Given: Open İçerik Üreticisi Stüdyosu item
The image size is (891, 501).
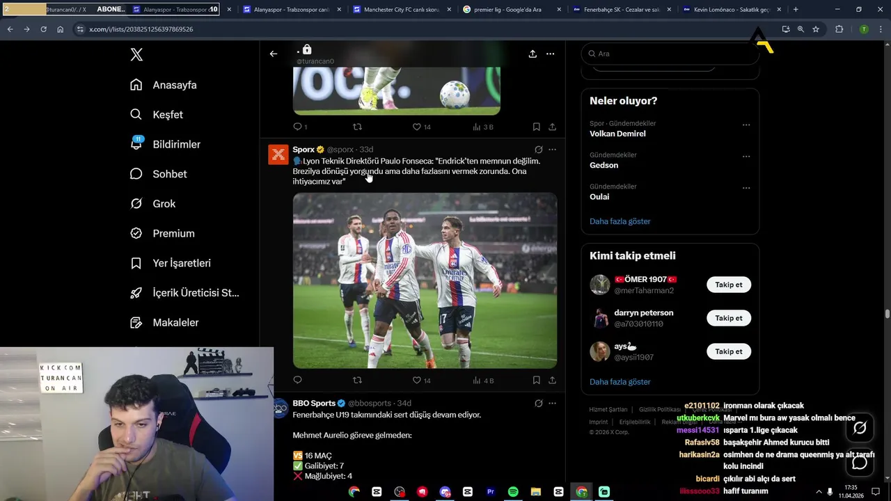Looking at the screenshot, I should [184, 293].
